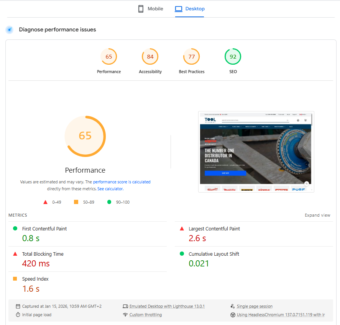Click the stopwatch icon beside Initial page load

click(x=18, y=315)
